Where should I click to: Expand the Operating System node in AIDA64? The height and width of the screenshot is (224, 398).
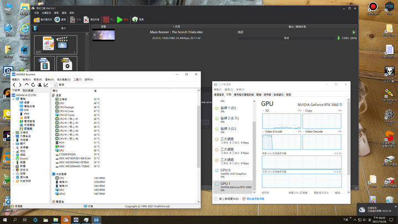click(14, 137)
